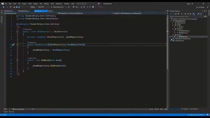The width and height of the screenshot is (210, 118).
Task: Open the type navigation dropdown showing BookService
Action: coord(85,13)
